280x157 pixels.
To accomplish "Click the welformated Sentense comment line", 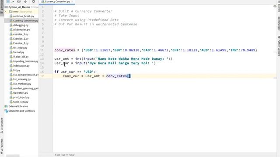I will coord(96,24).
